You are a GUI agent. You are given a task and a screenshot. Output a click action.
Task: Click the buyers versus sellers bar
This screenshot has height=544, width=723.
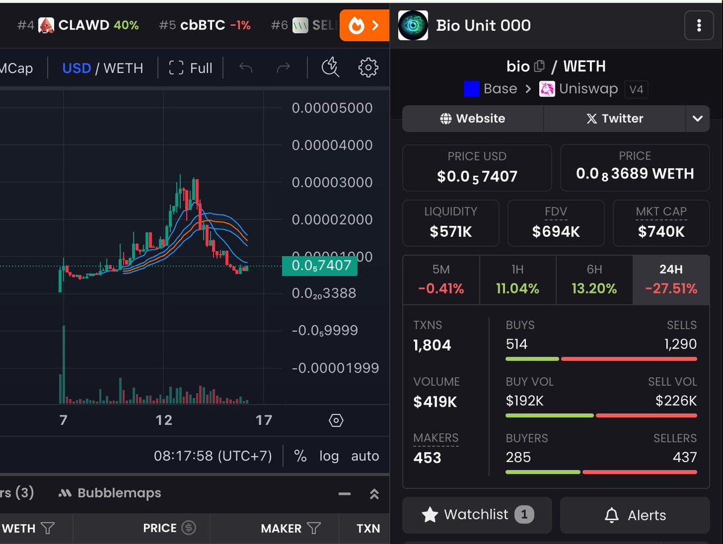pos(601,472)
